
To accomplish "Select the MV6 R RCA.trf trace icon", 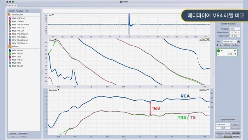I will click(x=10, y=18).
